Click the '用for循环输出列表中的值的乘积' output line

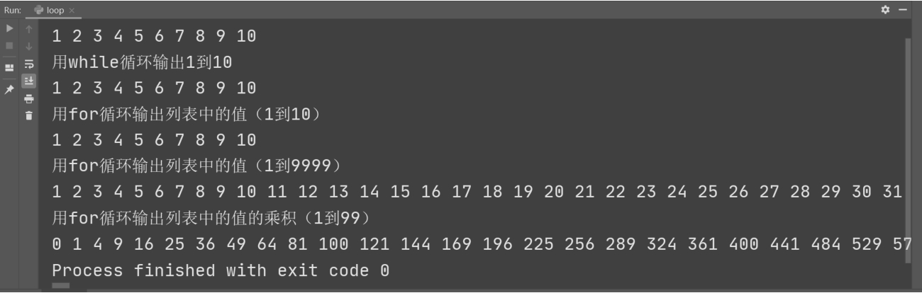(211, 218)
